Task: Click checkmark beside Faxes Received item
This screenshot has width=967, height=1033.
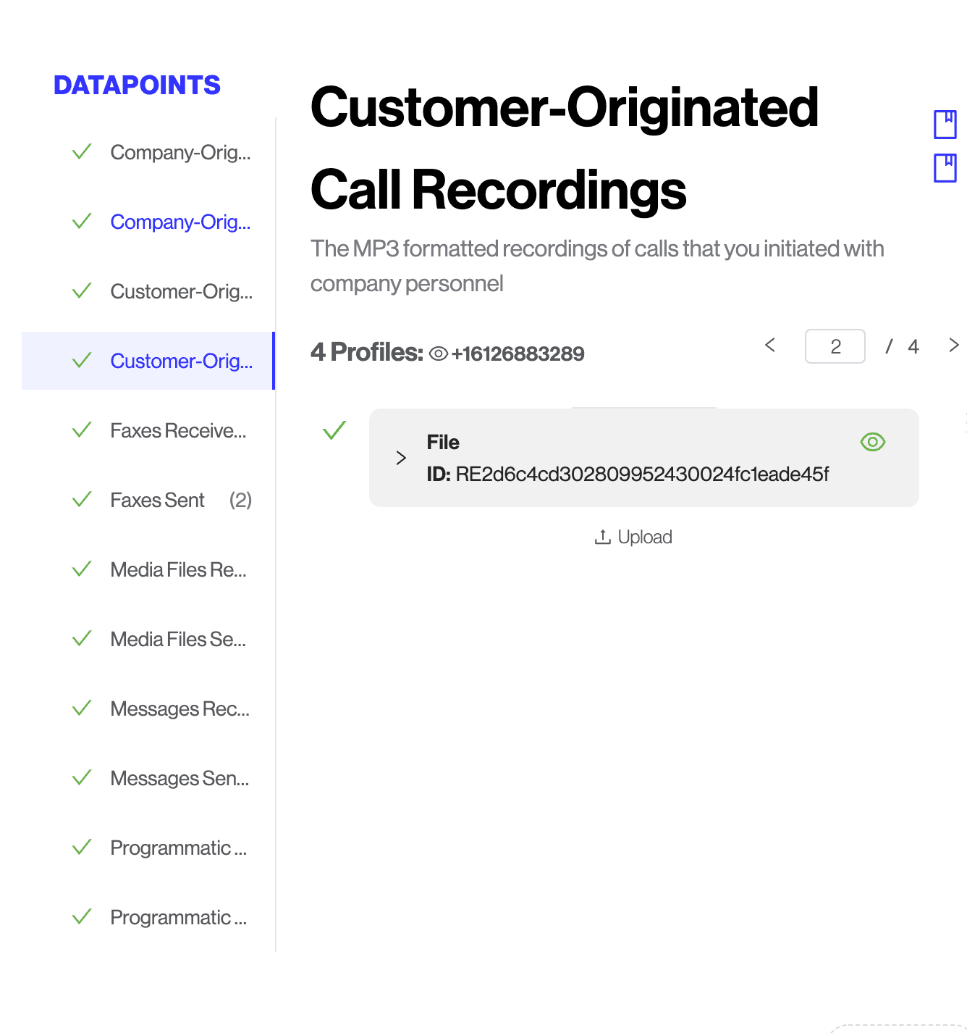Action: 82,430
